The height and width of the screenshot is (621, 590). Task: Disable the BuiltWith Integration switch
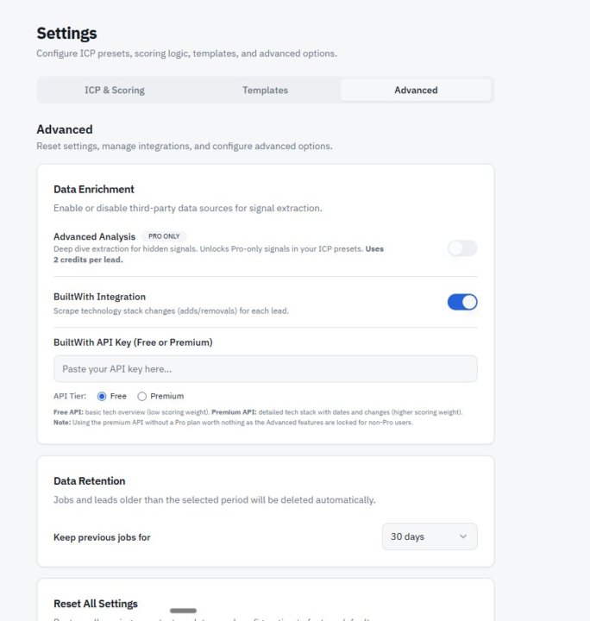(x=461, y=302)
